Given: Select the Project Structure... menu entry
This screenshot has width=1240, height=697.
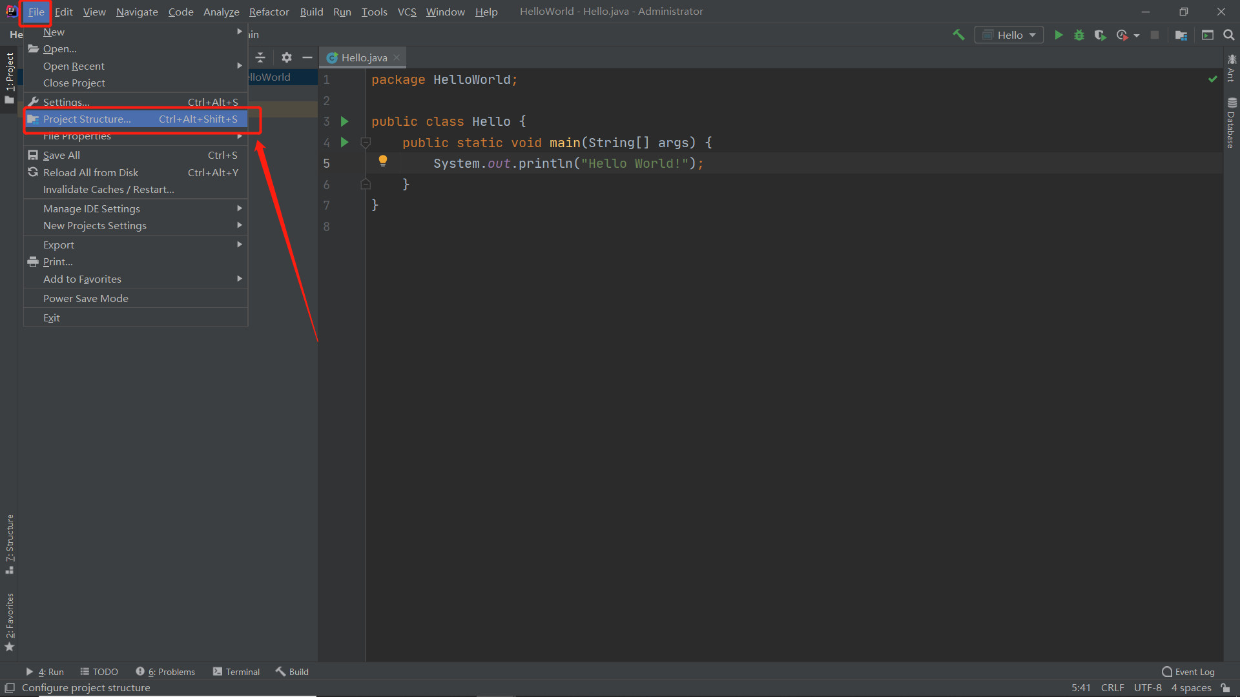Looking at the screenshot, I should tap(87, 119).
